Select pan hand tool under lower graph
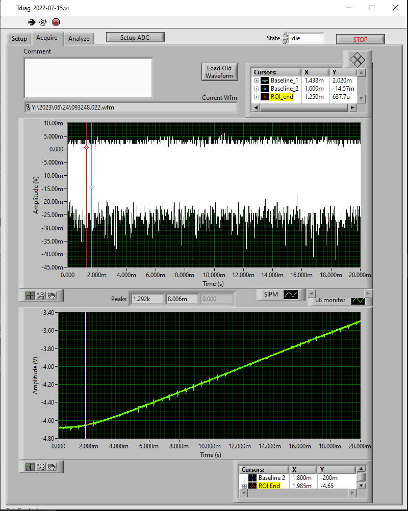 pyautogui.click(x=52, y=466)
